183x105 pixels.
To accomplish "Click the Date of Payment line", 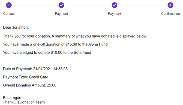I will point(35,69).
